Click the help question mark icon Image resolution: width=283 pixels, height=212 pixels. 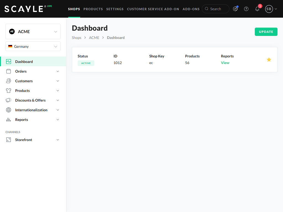pyautogui.click(x=246, y=9)
